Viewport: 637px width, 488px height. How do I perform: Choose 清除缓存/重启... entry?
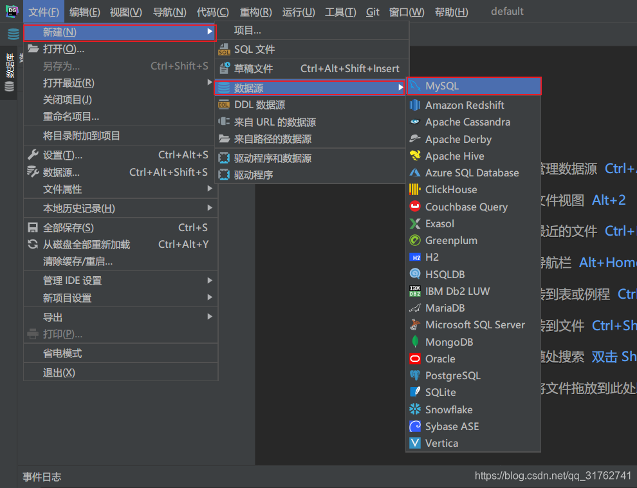click(x=121, y=261)
